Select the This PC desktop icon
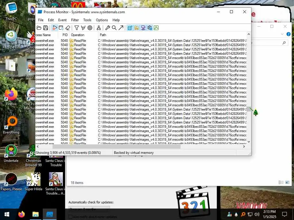 tap(11, 11)
